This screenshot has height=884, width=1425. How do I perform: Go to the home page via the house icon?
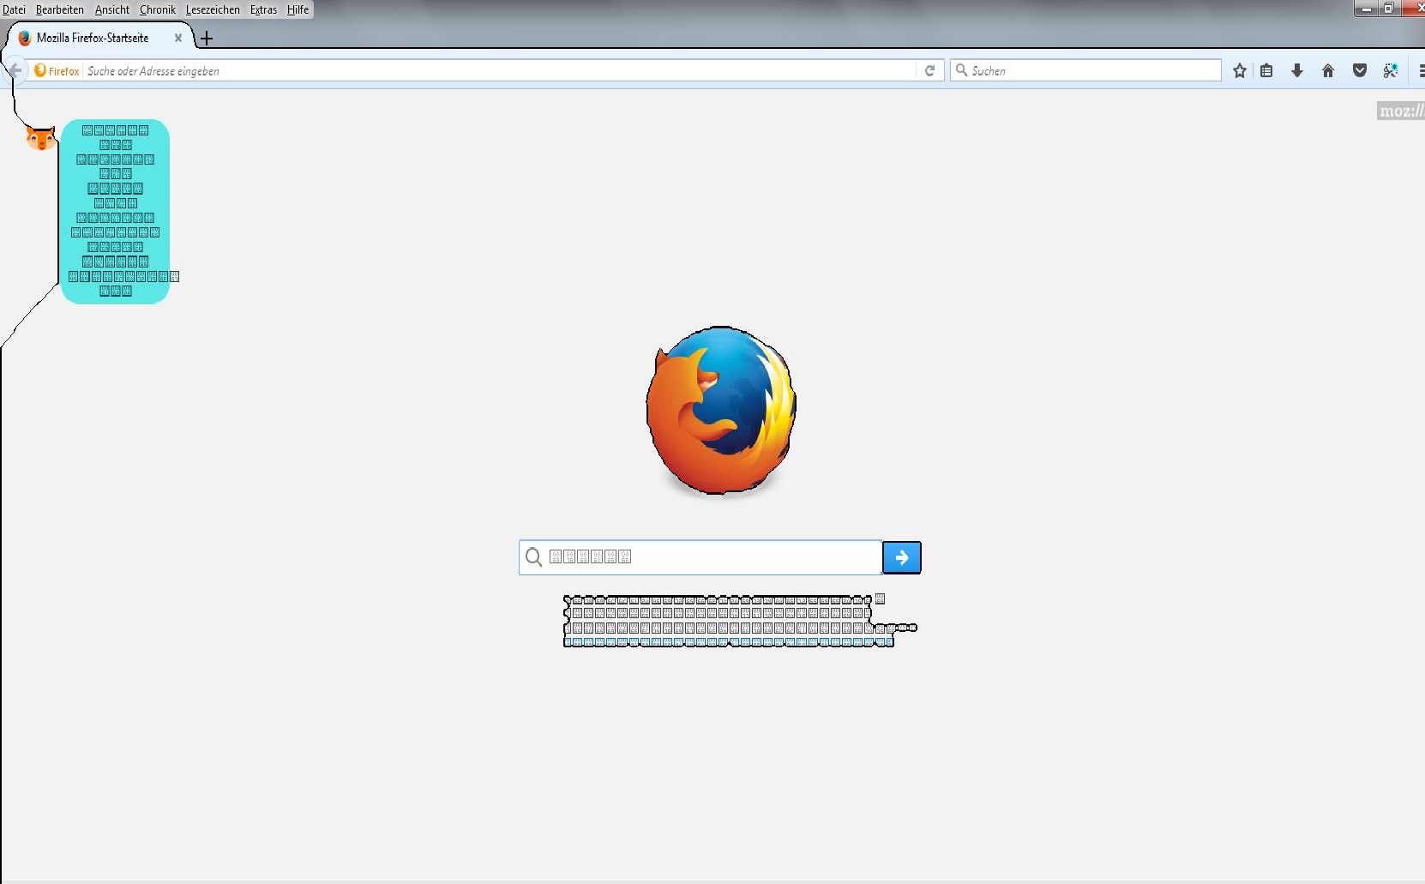1328,70
